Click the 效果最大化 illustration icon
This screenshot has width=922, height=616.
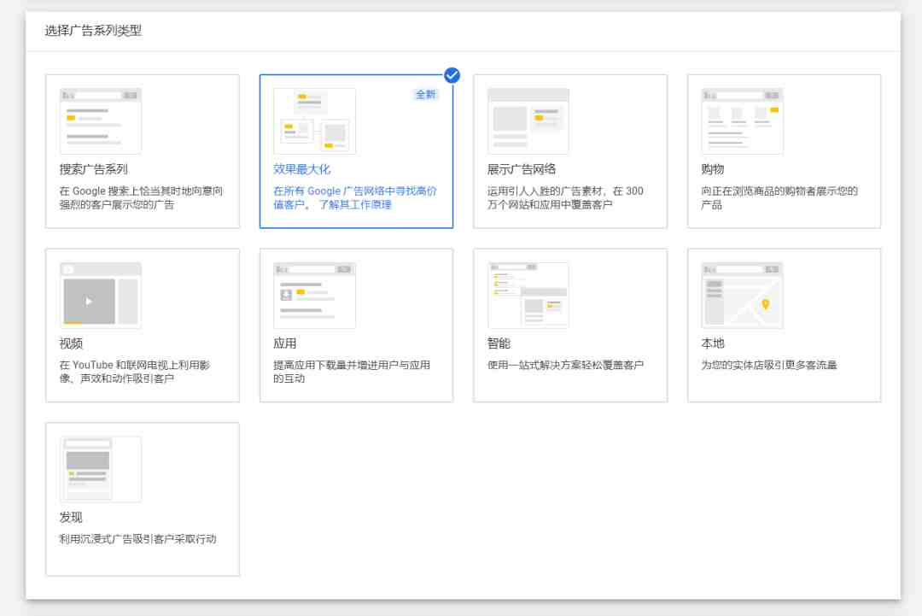point(314,121)
